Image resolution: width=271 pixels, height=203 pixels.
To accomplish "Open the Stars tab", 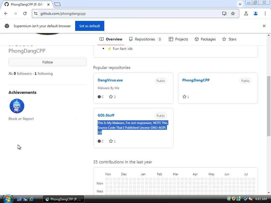I will point(229,39).
